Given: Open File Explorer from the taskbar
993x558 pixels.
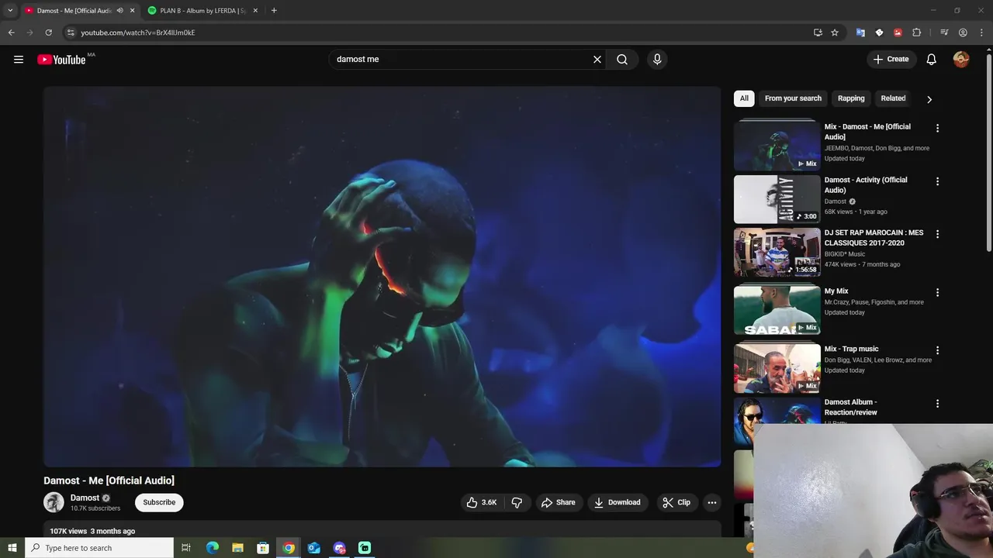Looking at the screenshot, I should [x=237, y=548].
